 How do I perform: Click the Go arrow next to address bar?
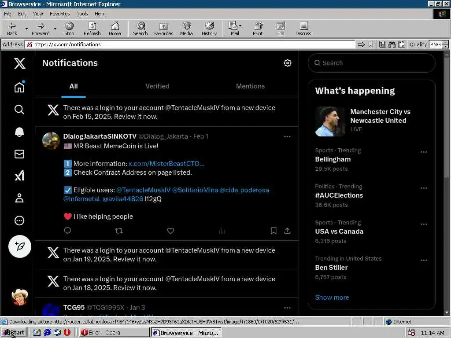point(361,44)
